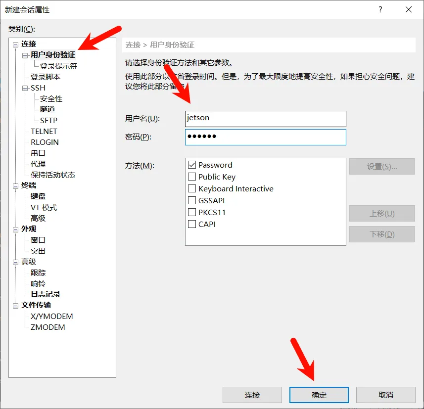The width and height of the screenshot is (424, 409).
Task: Select 日志记录 in the tree
Action: coord(46,294)
